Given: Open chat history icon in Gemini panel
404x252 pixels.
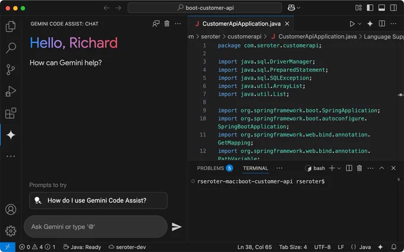Looking at the screenshot, I should [x=156, y=24].
